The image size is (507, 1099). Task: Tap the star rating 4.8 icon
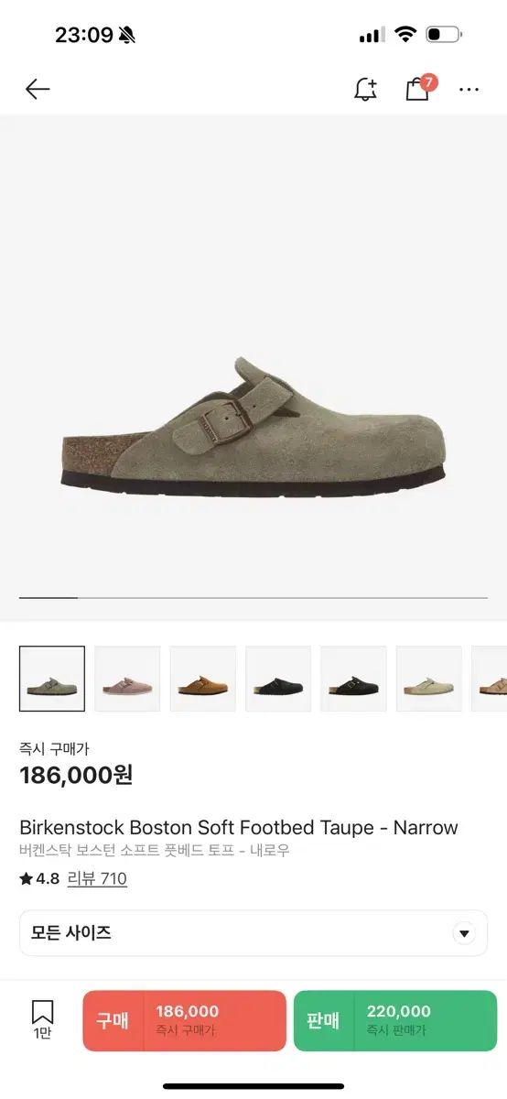(26, 879)
